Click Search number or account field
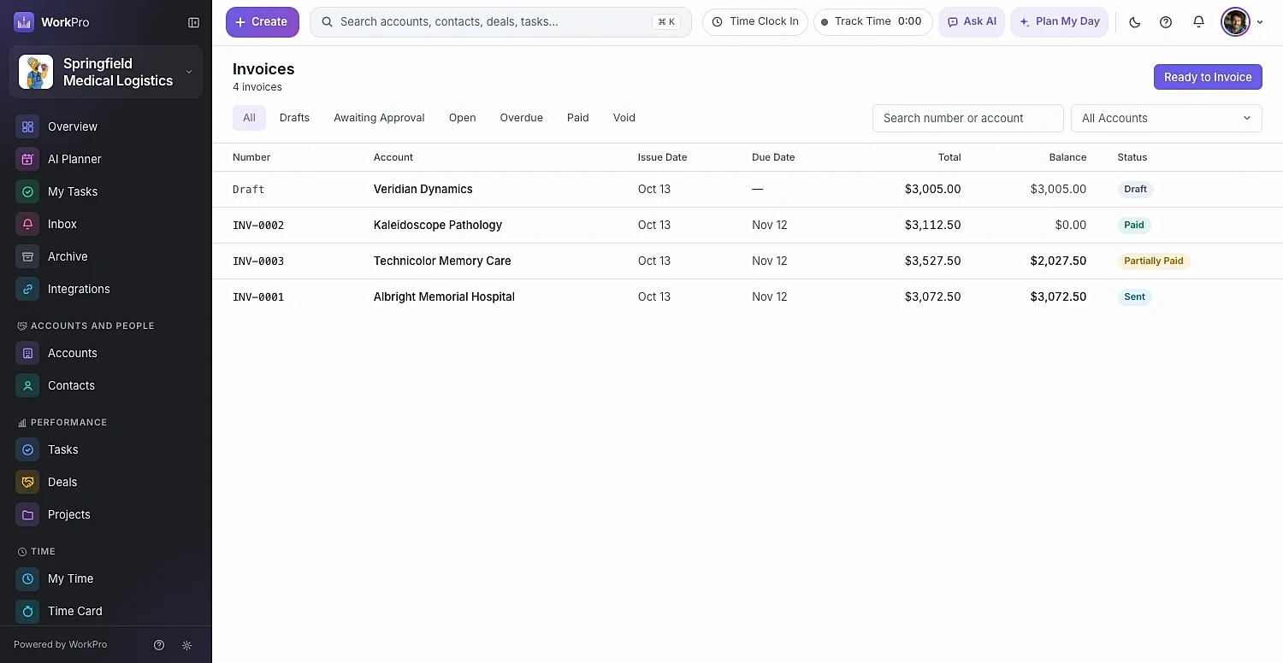This screenshot has height=663, width=1283. point(967,118)
